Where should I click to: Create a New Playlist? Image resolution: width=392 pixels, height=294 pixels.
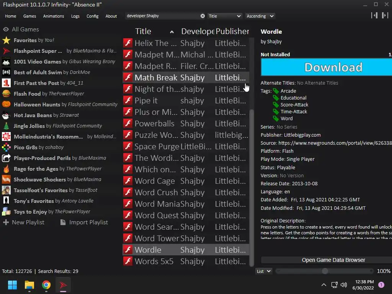pos(23,222)
